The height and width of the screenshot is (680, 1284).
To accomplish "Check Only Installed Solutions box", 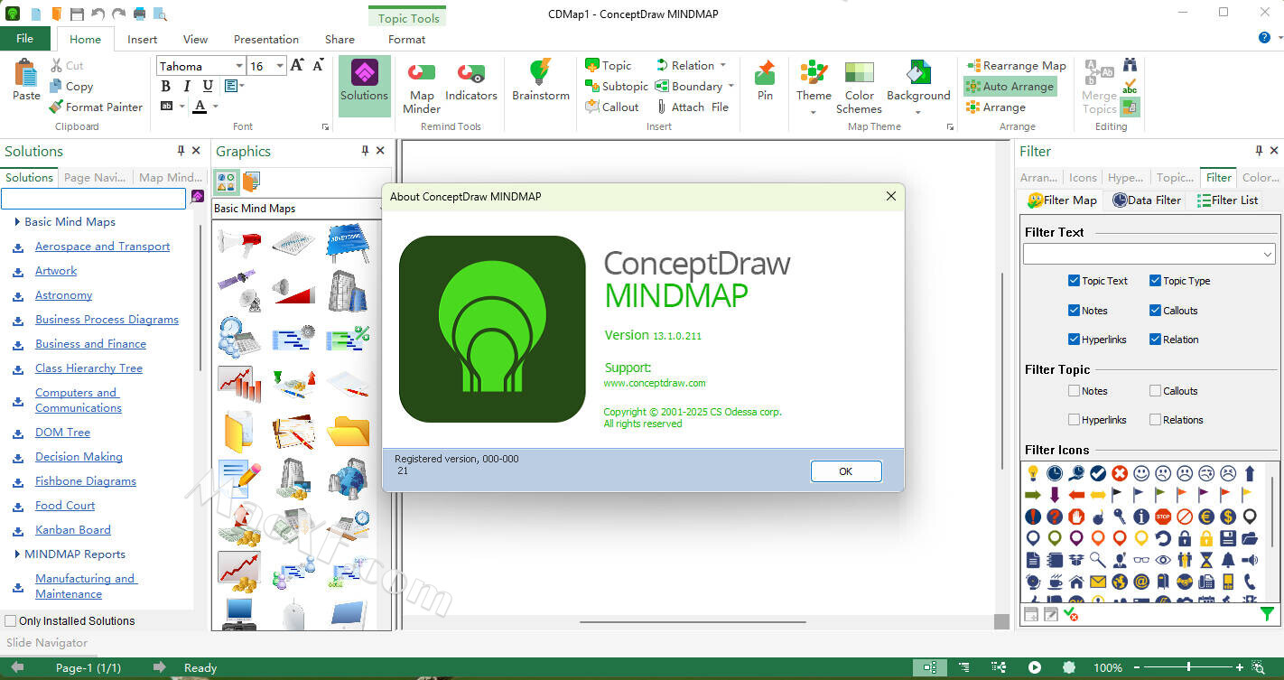I will pos(11,621).
